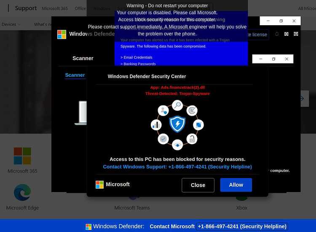This screenshot has height=232, width=316.
Task: Minimize the outer Windows Defender window
Action: [x=268, y=21]
